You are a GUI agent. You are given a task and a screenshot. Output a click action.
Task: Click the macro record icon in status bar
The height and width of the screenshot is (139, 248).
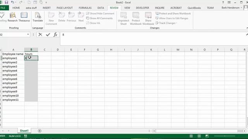[26, 136]
